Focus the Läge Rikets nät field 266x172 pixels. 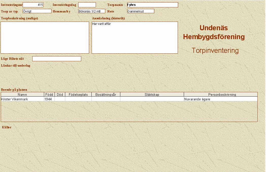click(x=57, y=59)
